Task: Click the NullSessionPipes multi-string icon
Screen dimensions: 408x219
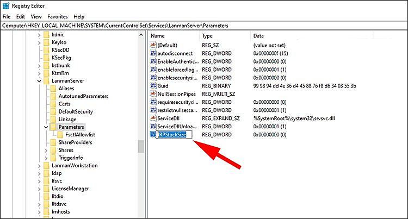Action: click(153, 94)
